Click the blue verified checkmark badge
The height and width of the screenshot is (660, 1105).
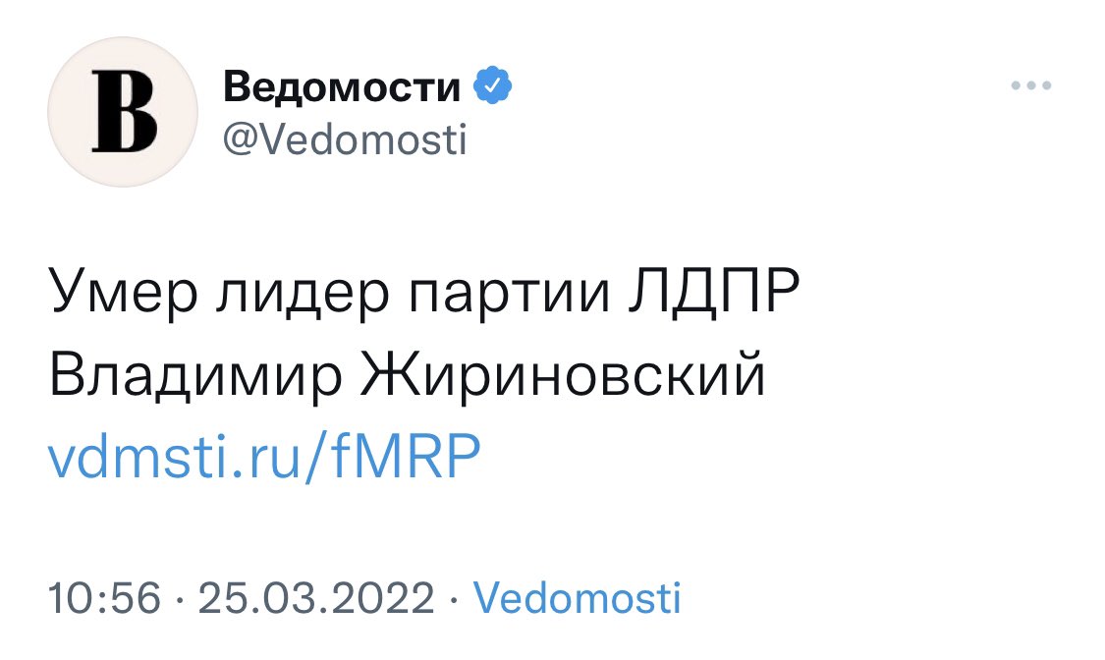coord(493,85)
